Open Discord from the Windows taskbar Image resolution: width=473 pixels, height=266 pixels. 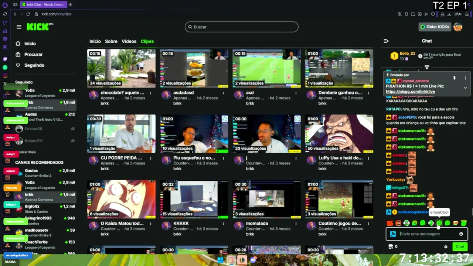pyautogui.click(x=253, y=260)
